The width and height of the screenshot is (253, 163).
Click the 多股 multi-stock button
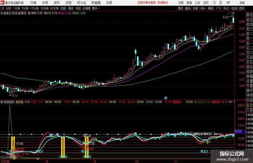click(195, 8)
